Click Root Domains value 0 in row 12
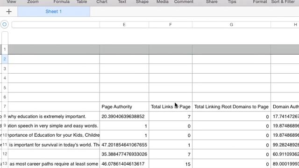 click(x=231, y=154)
